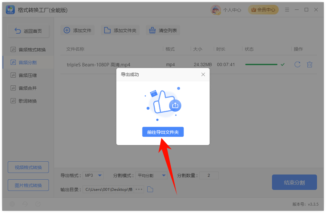Click the refresh icon in status bar
The width and height of the screenshot is (326, 213).
point(38,204)
